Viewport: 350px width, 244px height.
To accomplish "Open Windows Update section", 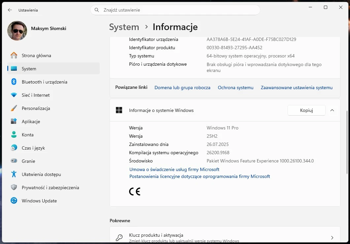I will coord(53,200).
